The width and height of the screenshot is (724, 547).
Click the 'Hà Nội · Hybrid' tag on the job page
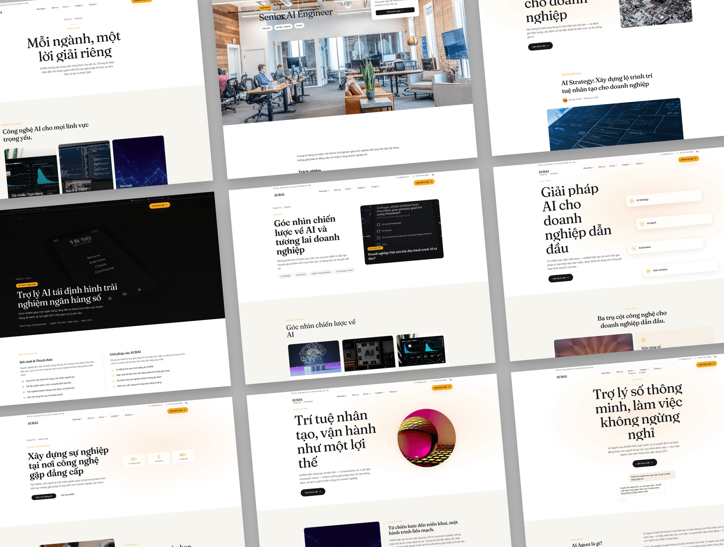tap(283, 27)
